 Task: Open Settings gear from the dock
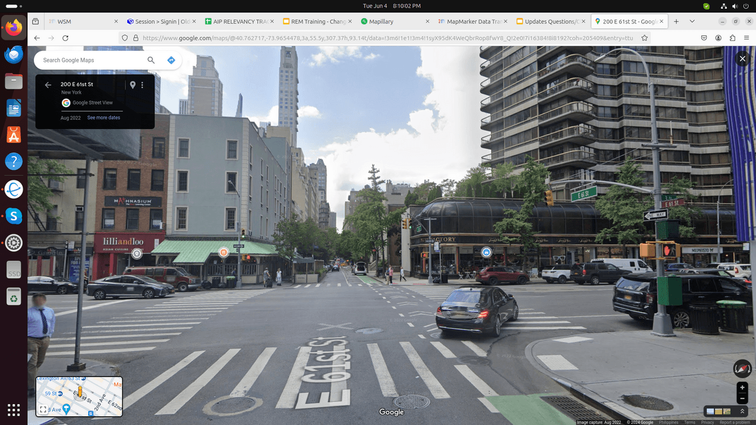click(13, 242)
